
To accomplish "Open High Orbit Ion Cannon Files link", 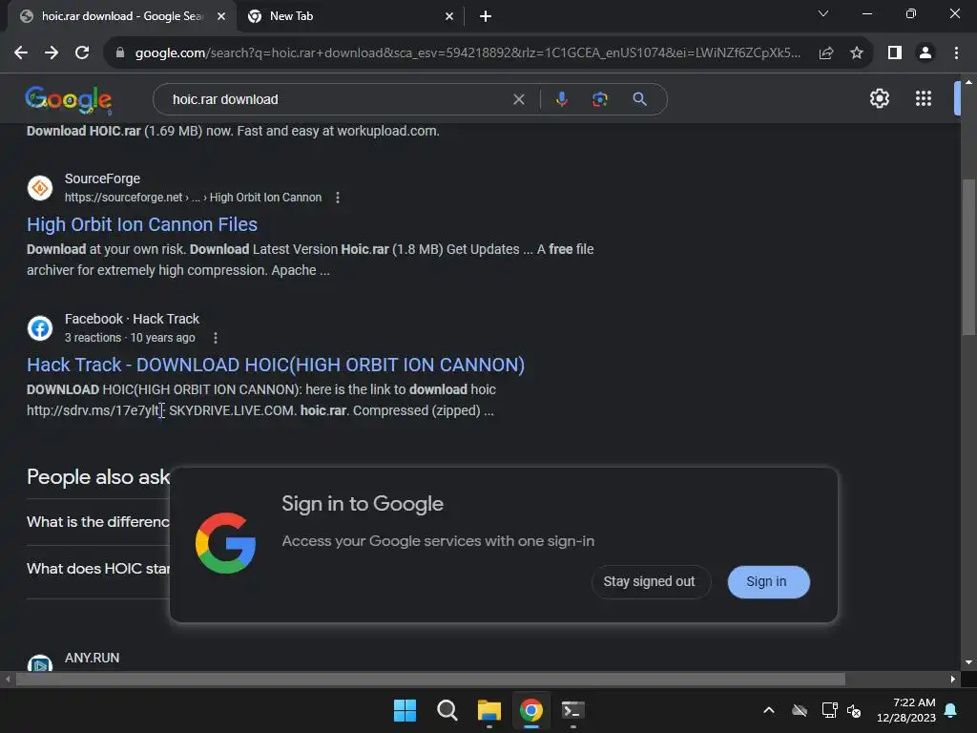I will pyautogui.click(x=142, y=224).
